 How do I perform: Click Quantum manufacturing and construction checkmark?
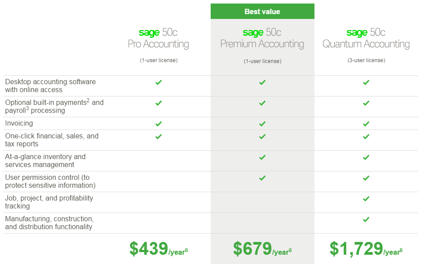366,219
